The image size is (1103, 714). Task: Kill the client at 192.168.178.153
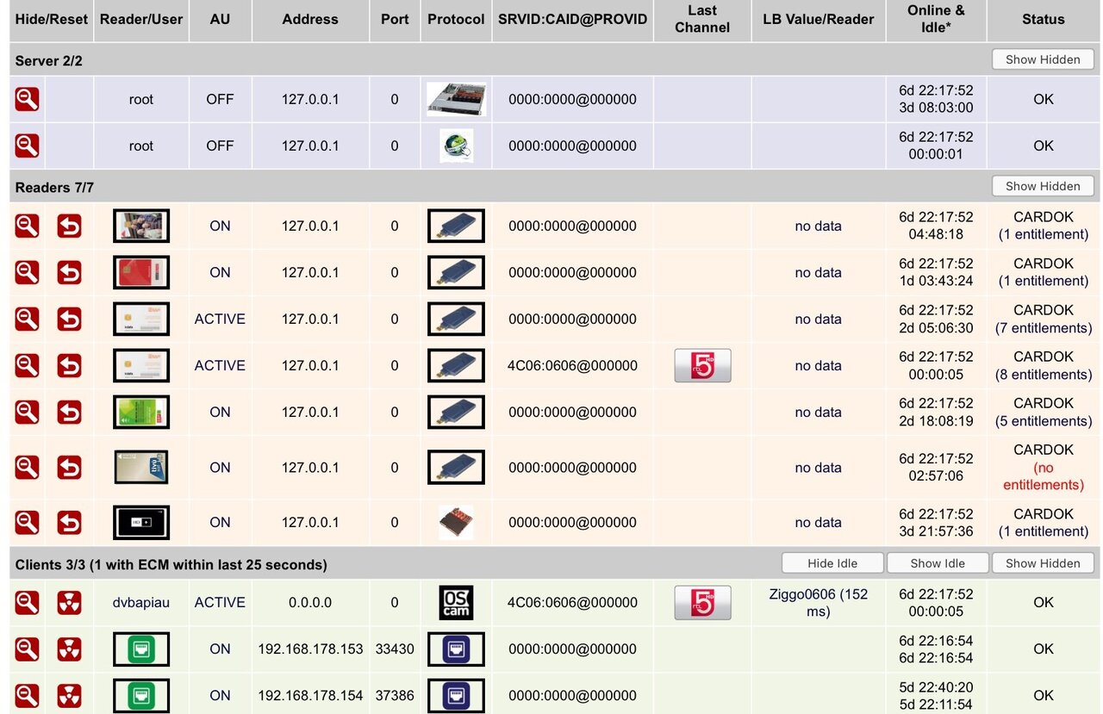point(69,649)
